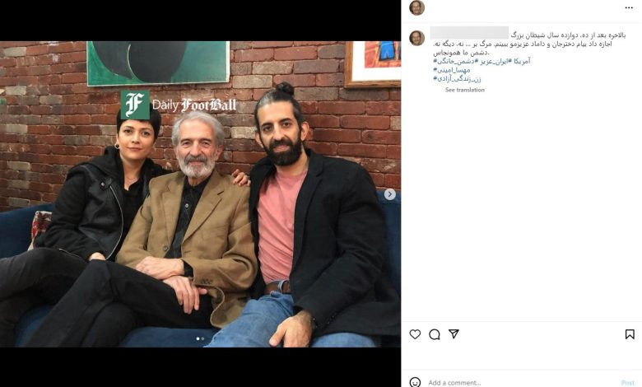Click the profile avatar in post header
Viewport: 642px width, 387px height.
click(416, 7)
